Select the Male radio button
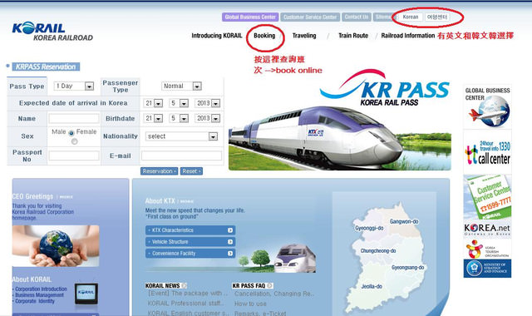532x316 pixels. click(71, 133)
